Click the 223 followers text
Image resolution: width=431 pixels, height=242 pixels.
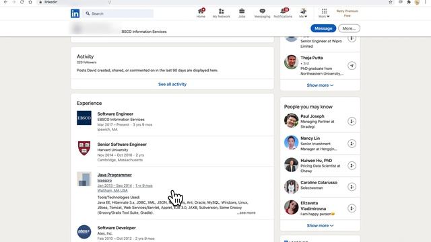[87, 63]
